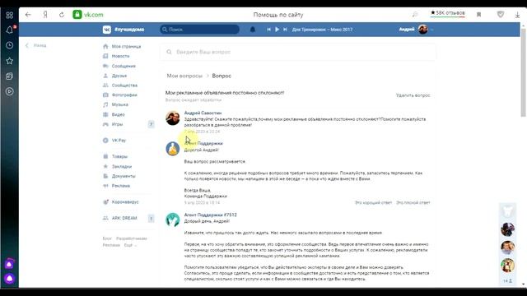
Task: Skip to previous music track
Action: [268, 30]
